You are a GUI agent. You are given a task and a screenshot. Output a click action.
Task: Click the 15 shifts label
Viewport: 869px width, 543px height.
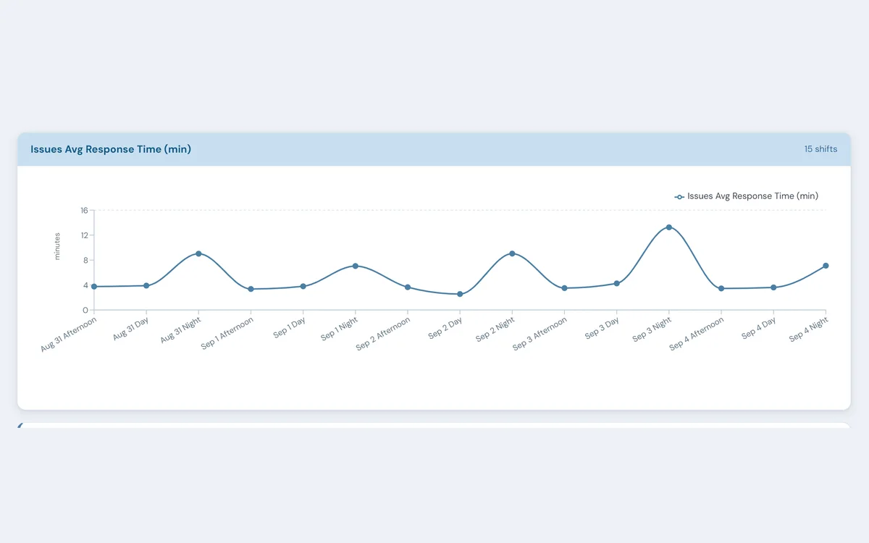click(820, 149)
